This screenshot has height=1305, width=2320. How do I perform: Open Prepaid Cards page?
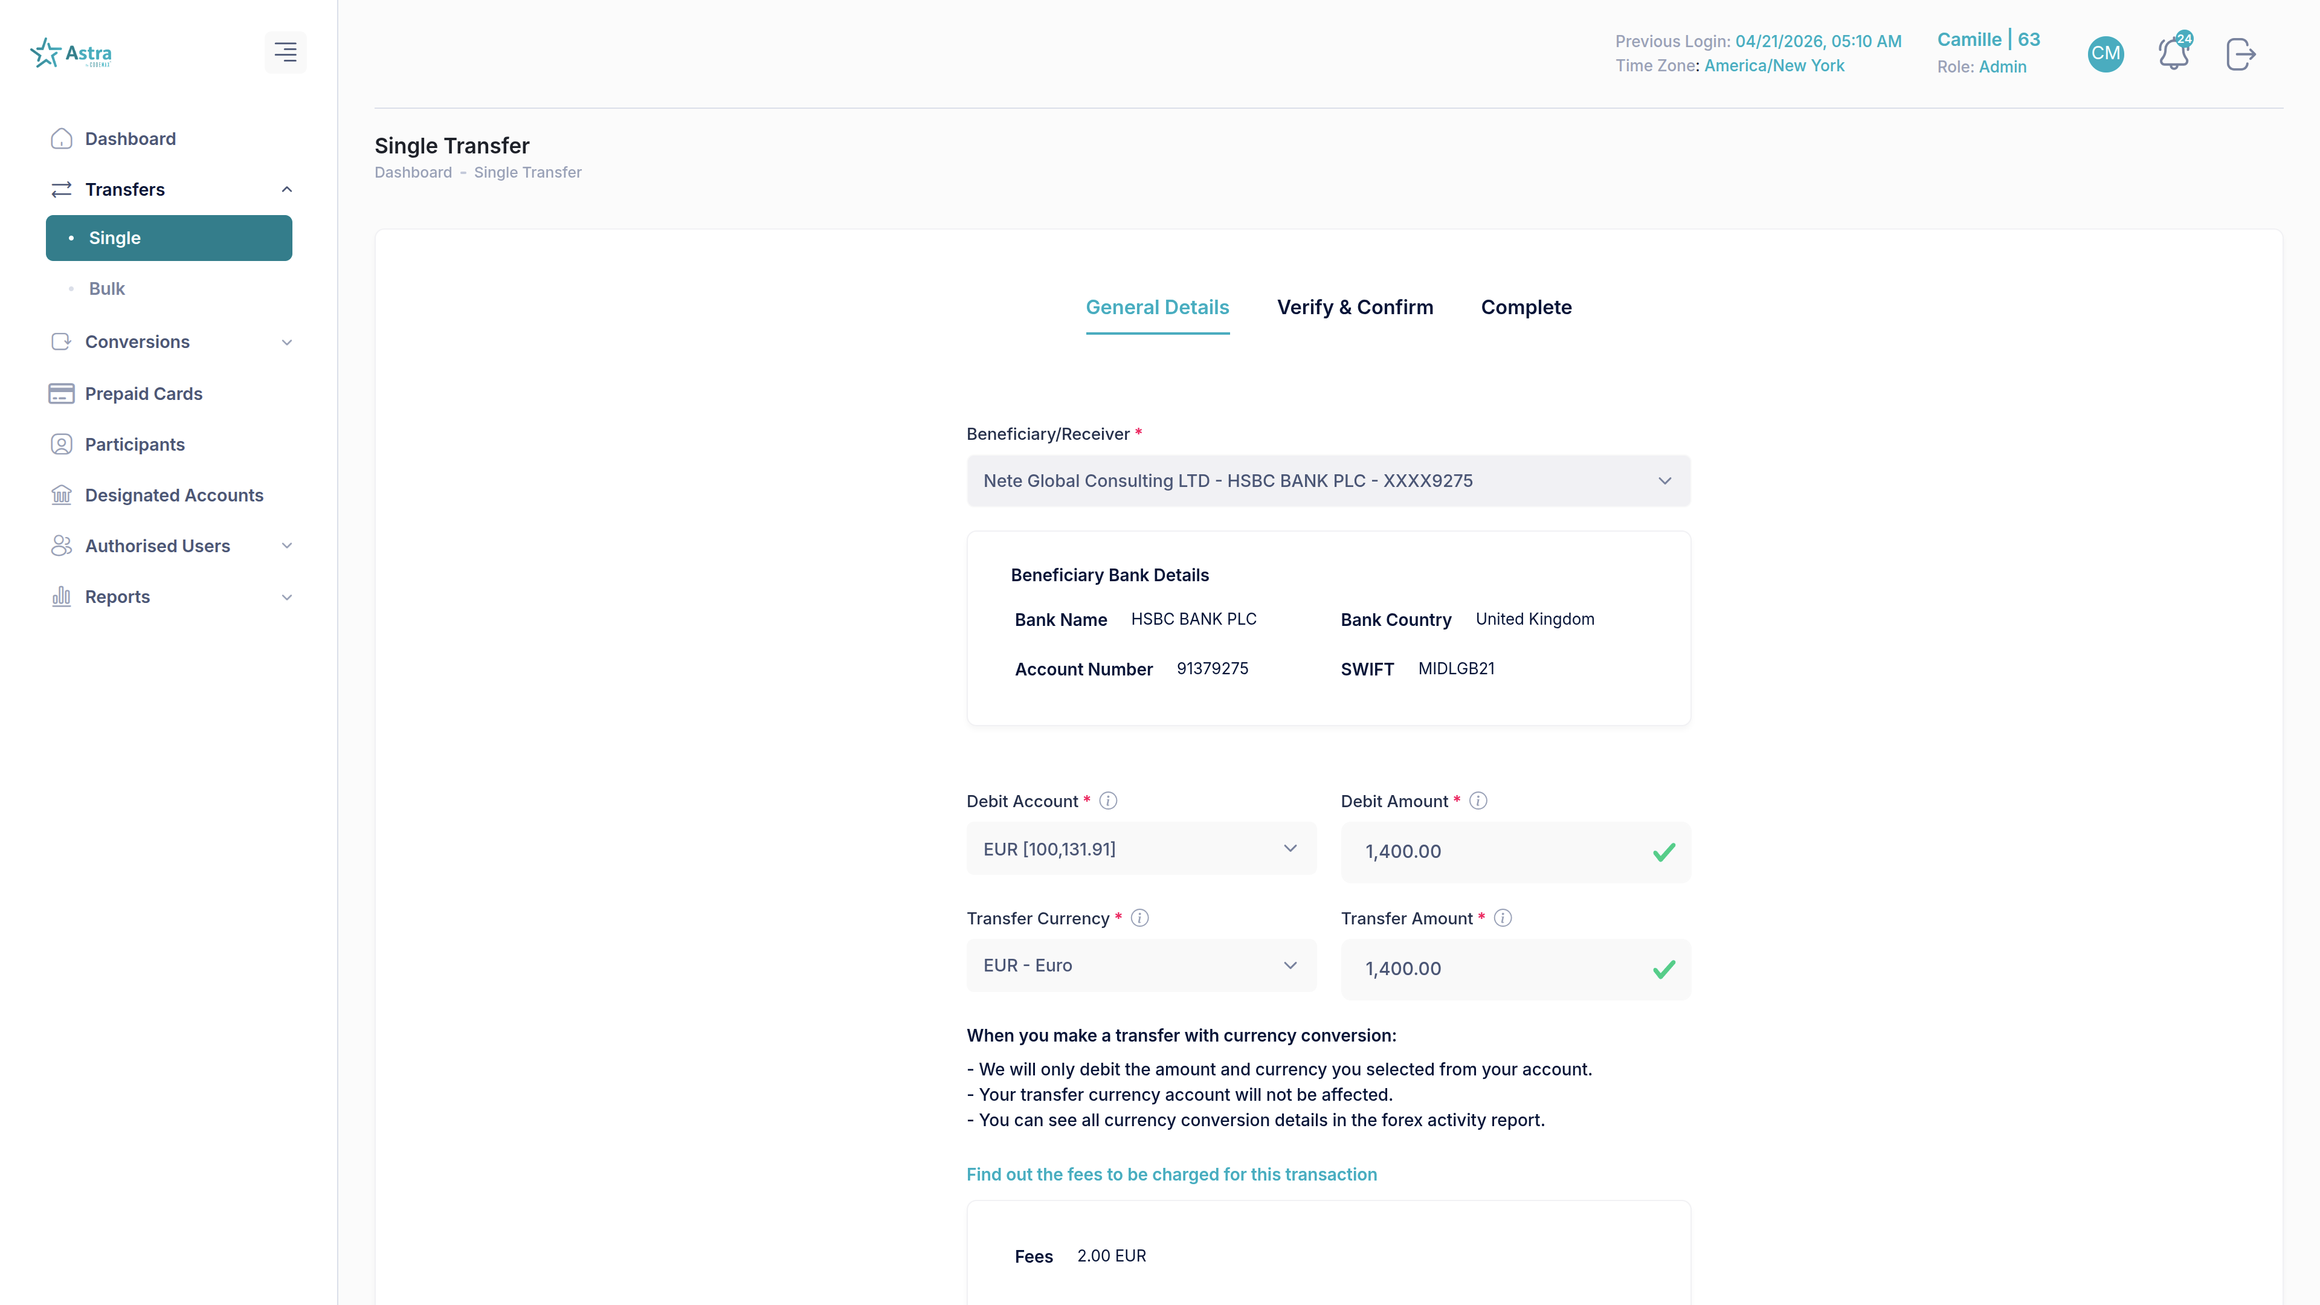[x=144, y=393]
